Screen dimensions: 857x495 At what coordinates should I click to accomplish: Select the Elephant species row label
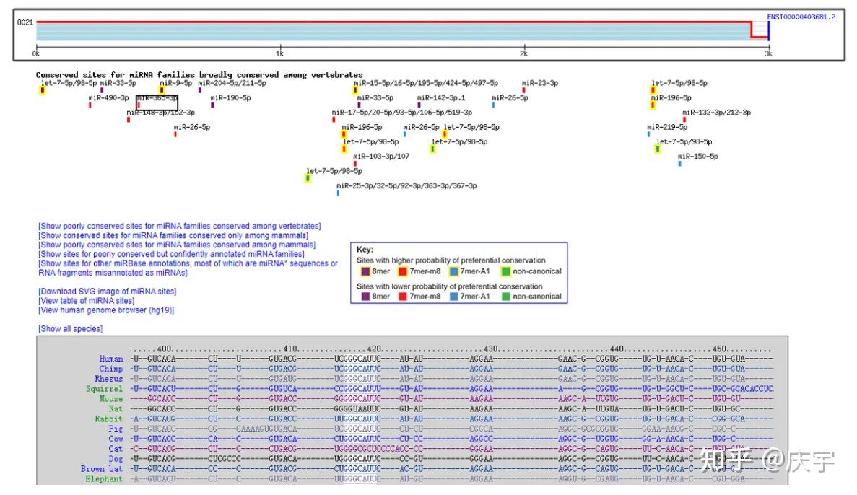(x=104, y=478)
